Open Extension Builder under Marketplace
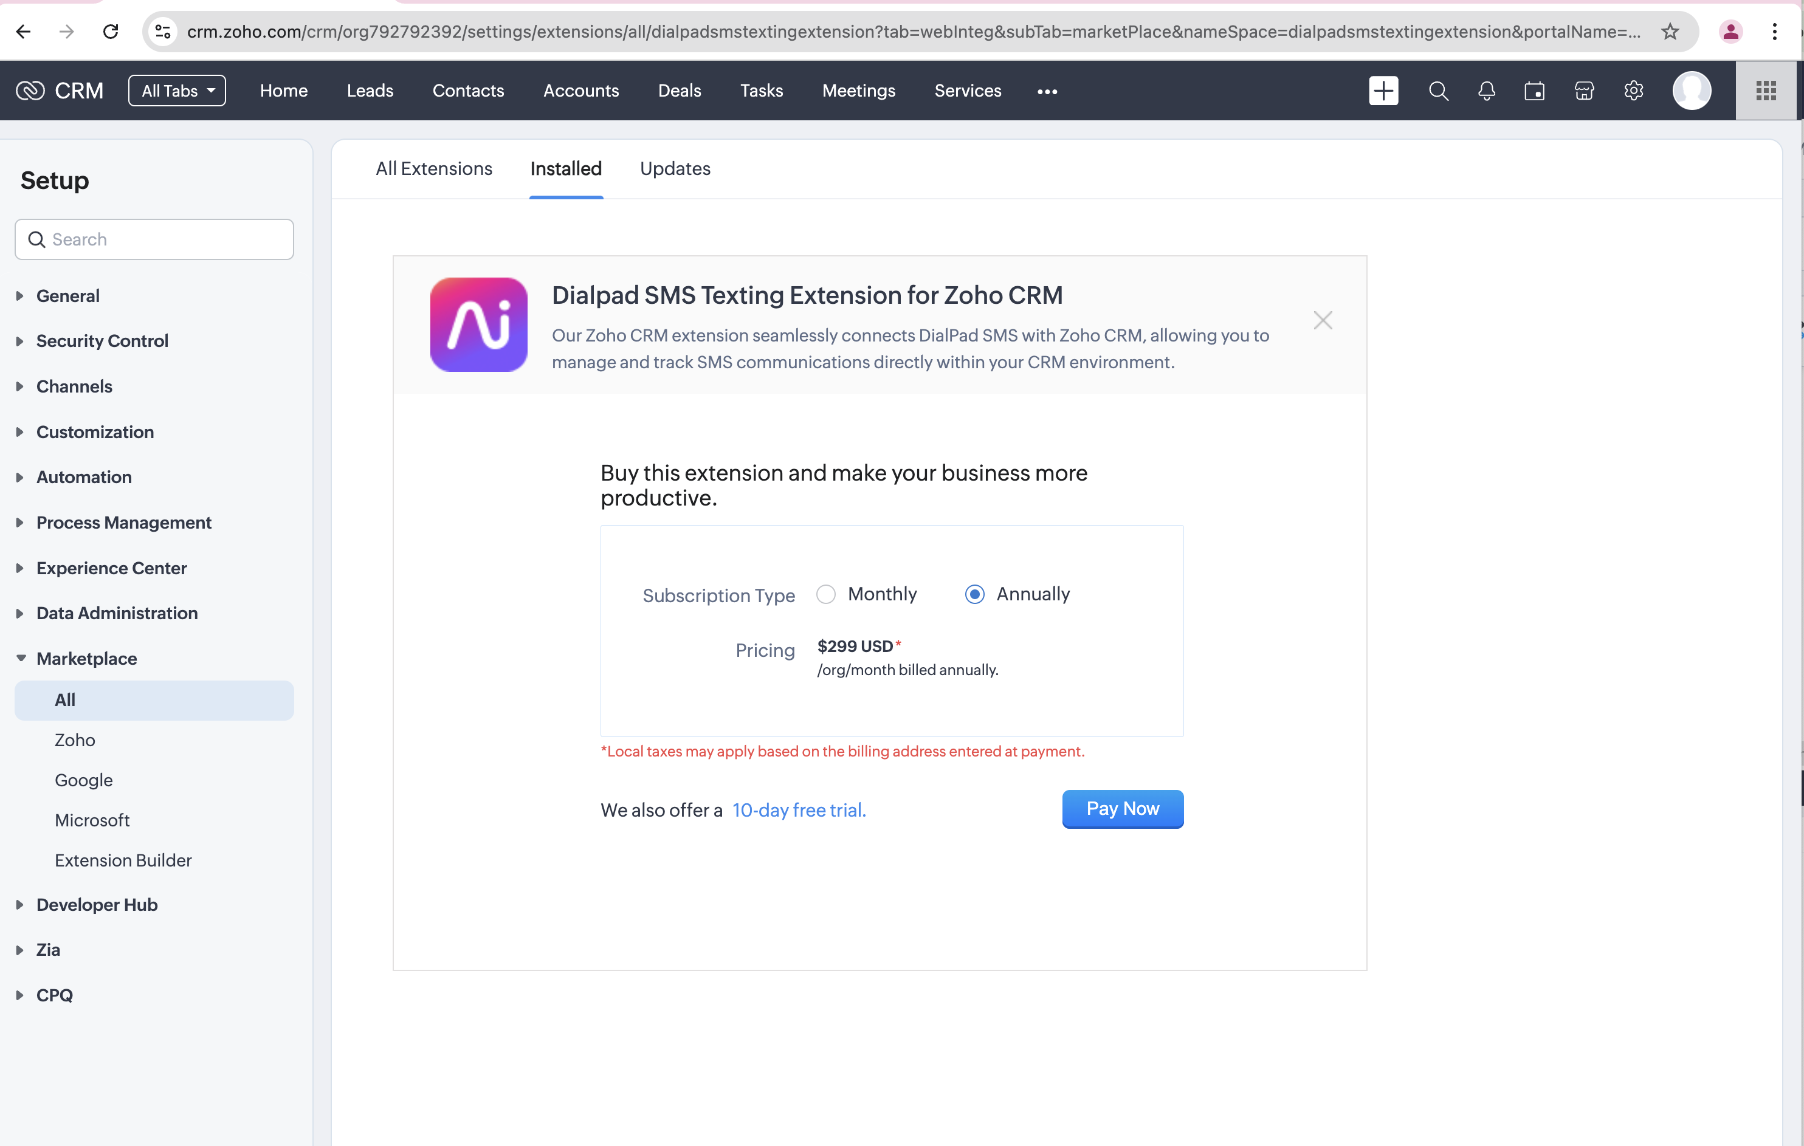Image resolution: width=1804 pixels, height=1146 pixels. point(123,860)
